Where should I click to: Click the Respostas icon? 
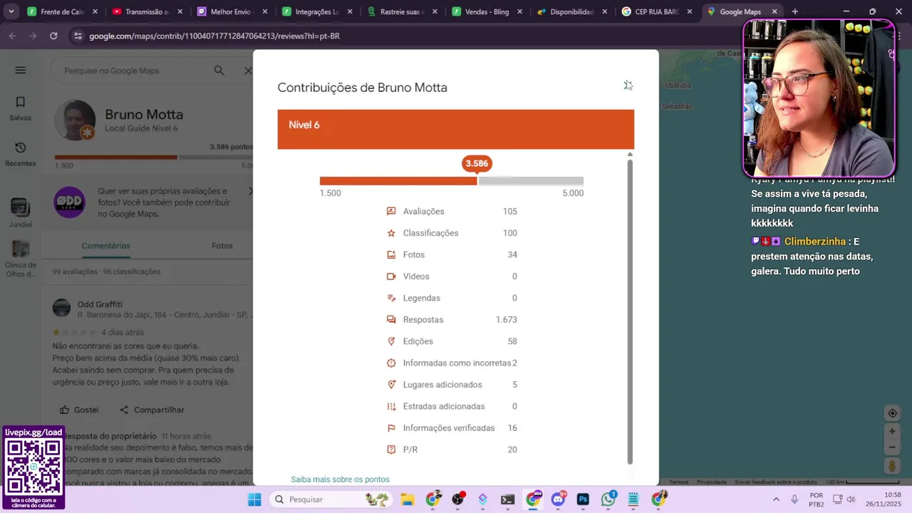[x=391, y=320]
